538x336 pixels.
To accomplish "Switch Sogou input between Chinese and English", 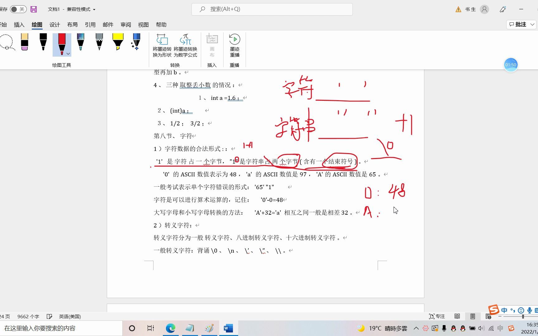I will tap(504, 310).
